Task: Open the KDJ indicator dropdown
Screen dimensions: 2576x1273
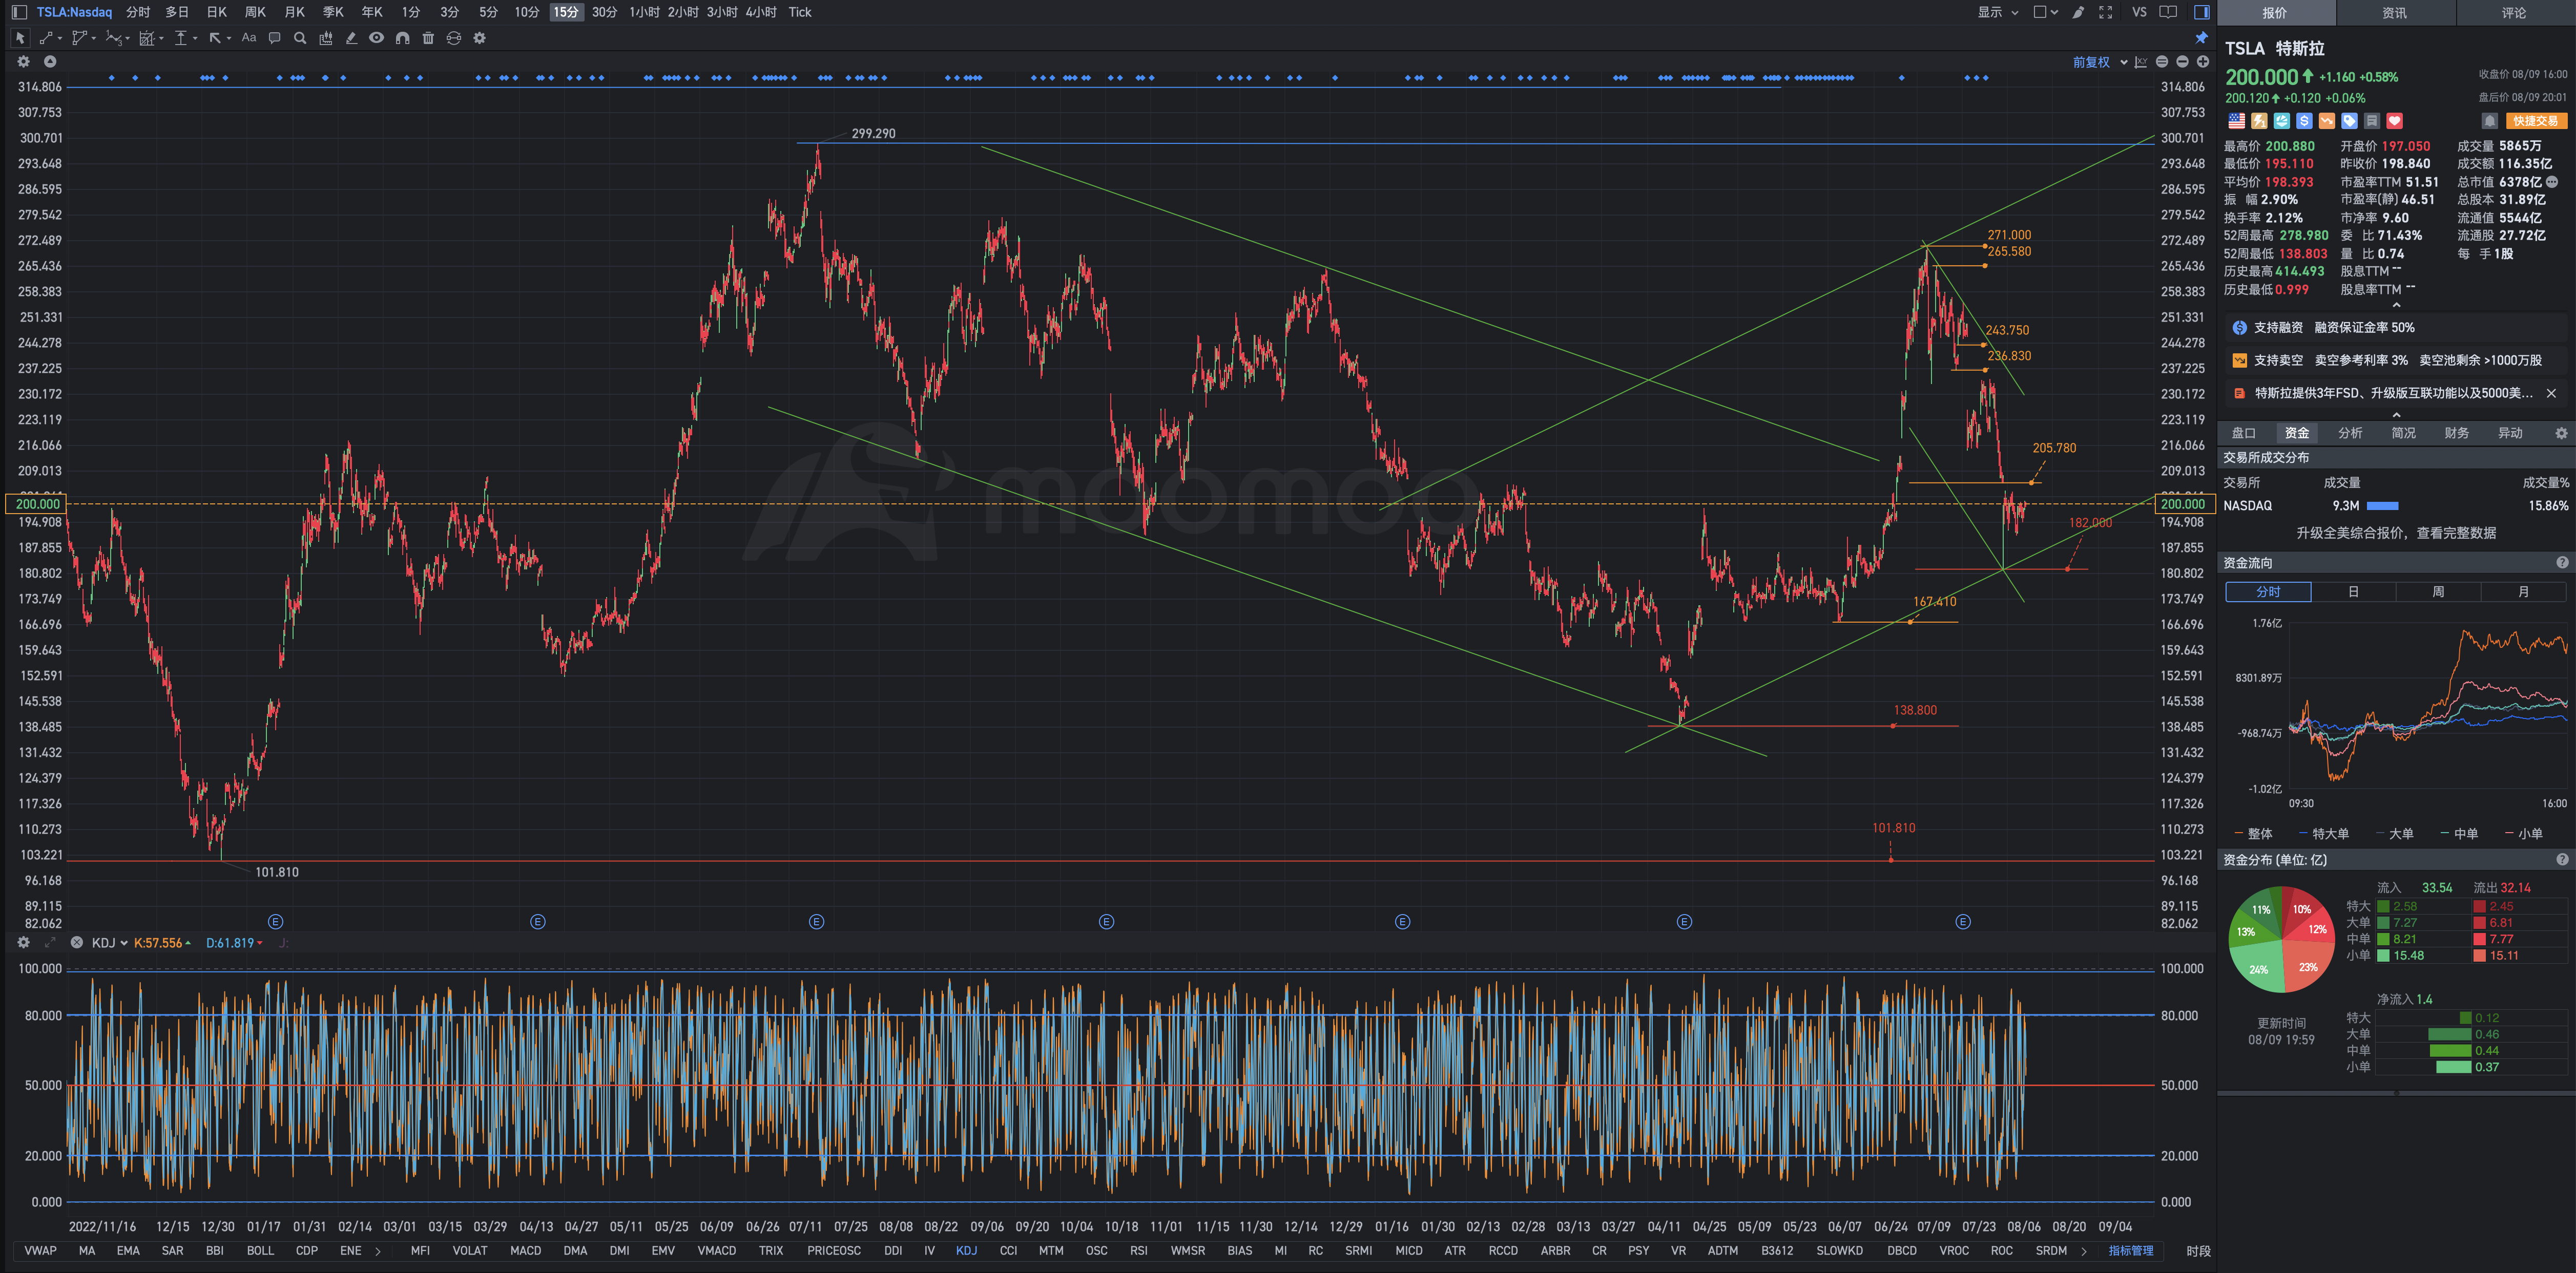Action: point(110,942)
